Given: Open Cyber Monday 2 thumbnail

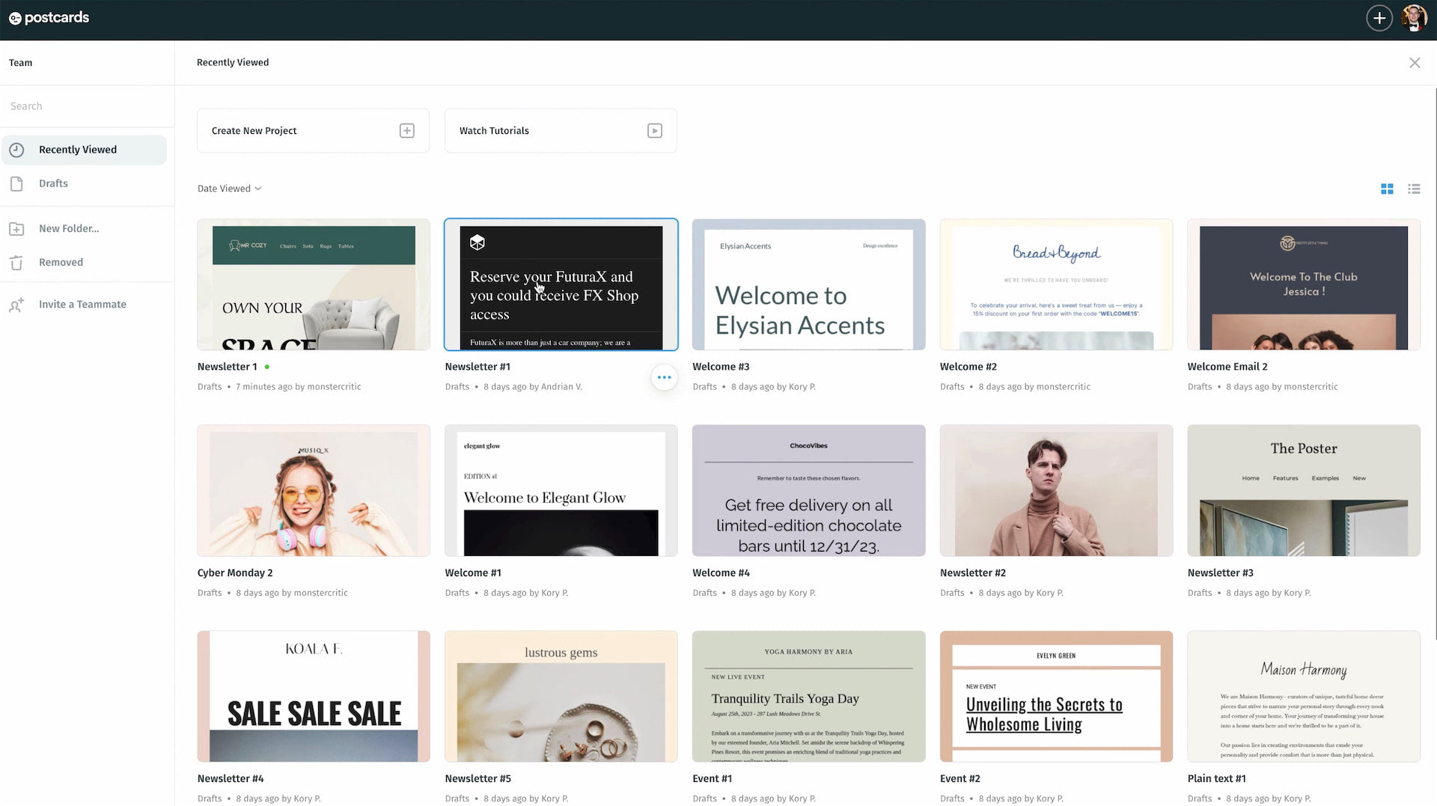Looking at the screenshot, I should click(x=314, y=490).
